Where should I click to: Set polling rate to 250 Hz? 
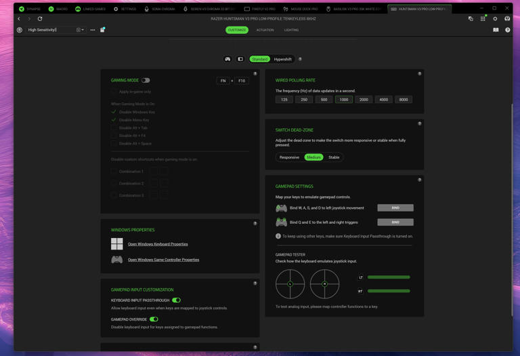click(x=304, y=100)
